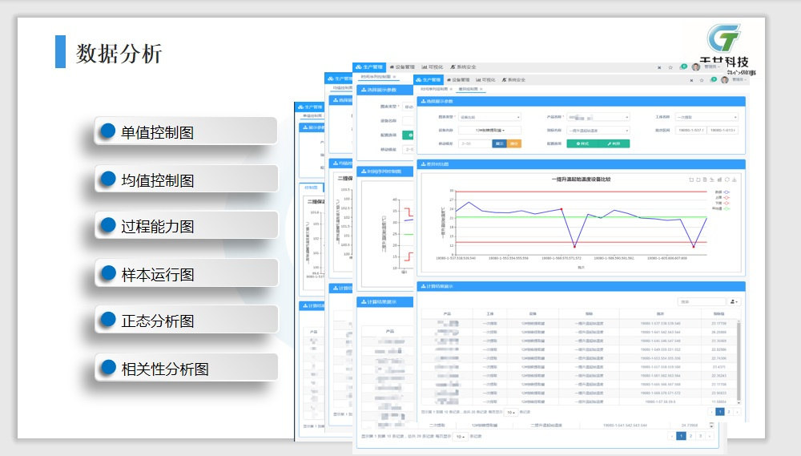Click the search field above the results table

coord(701,301)
